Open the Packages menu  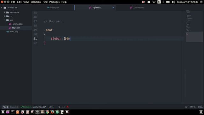point(55,2)
